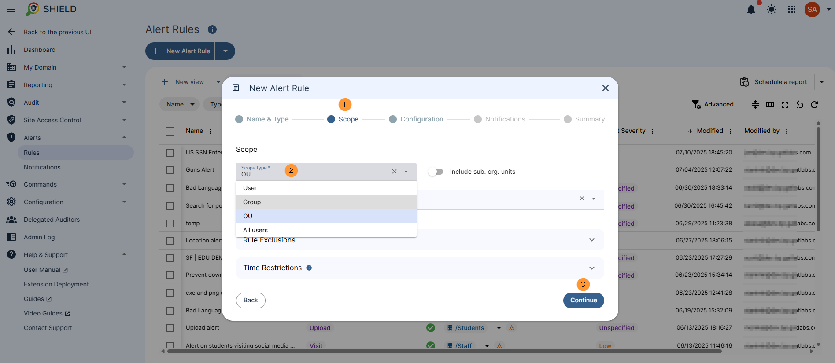Close the New Alert Rule dialog
835x363 pixels.
click(606, 88)
